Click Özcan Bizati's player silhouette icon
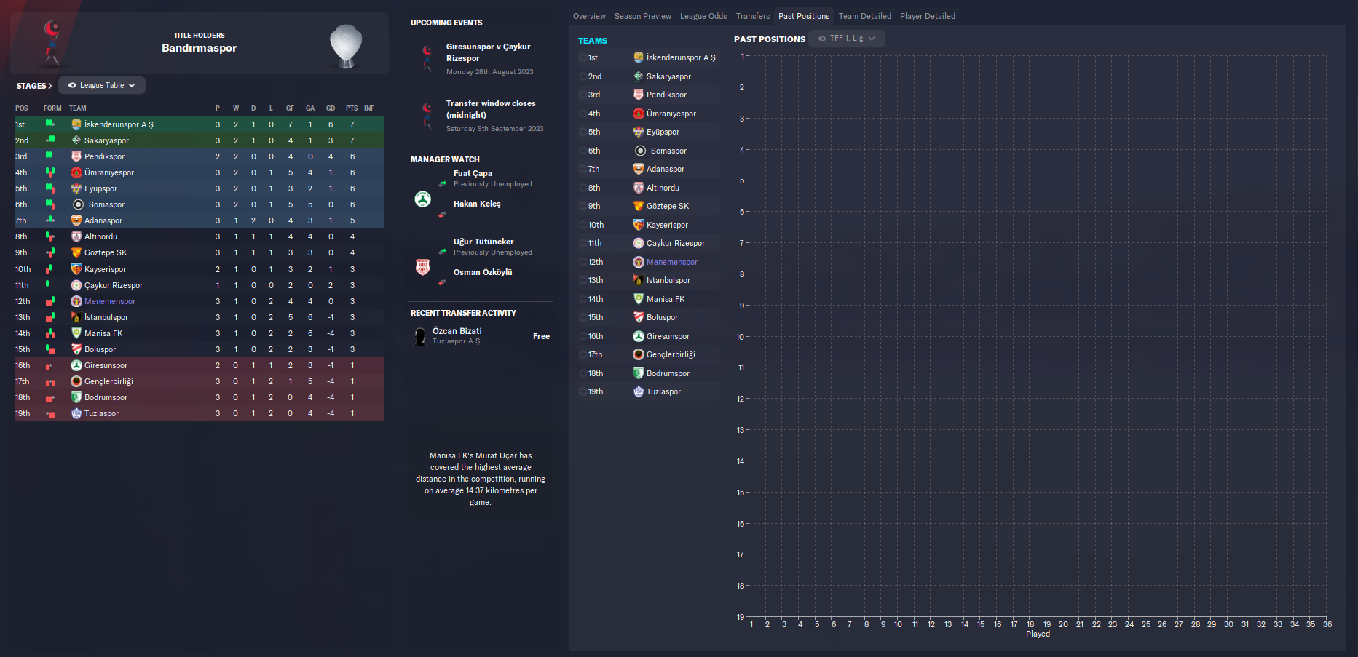 pyautogui.click(x=420, y=337)
